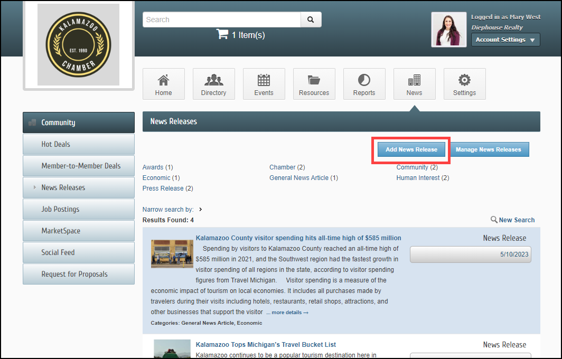Image resolution: width=562 pixels, height=359 pixels.
Task: Open the Events calendar icon
Action: pos(264,80)
